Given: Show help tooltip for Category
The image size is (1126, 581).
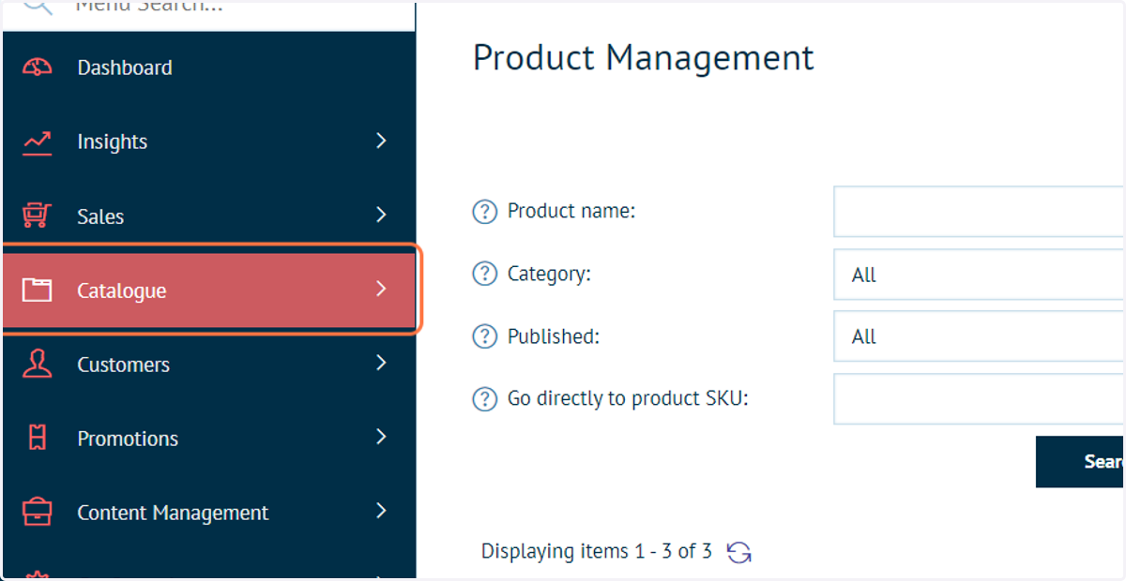Looking at the screenshot, I should (484, 275).
